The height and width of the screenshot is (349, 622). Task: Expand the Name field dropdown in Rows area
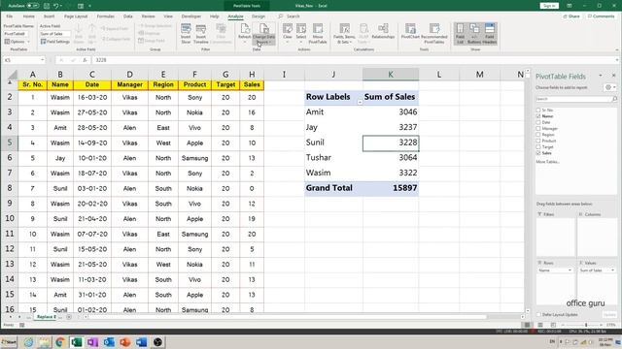click(570, 270)
